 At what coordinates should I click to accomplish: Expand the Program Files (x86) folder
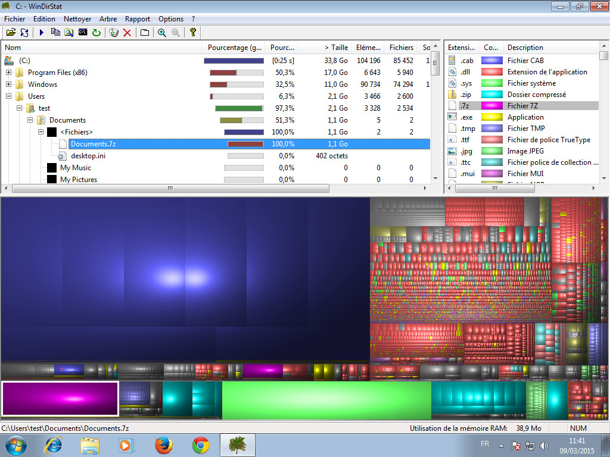coord(9,73)
